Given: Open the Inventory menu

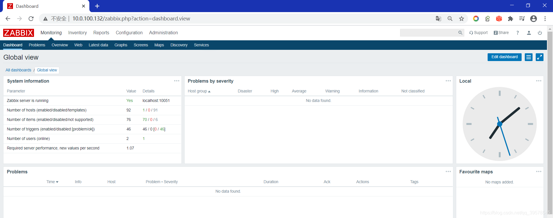Looking at the screenshot, I should point(77,33).
